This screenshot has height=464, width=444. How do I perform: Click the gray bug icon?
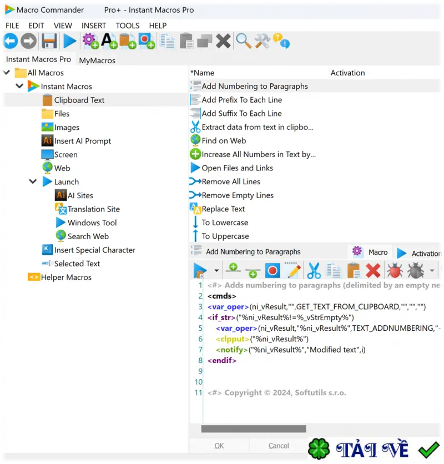416,270
